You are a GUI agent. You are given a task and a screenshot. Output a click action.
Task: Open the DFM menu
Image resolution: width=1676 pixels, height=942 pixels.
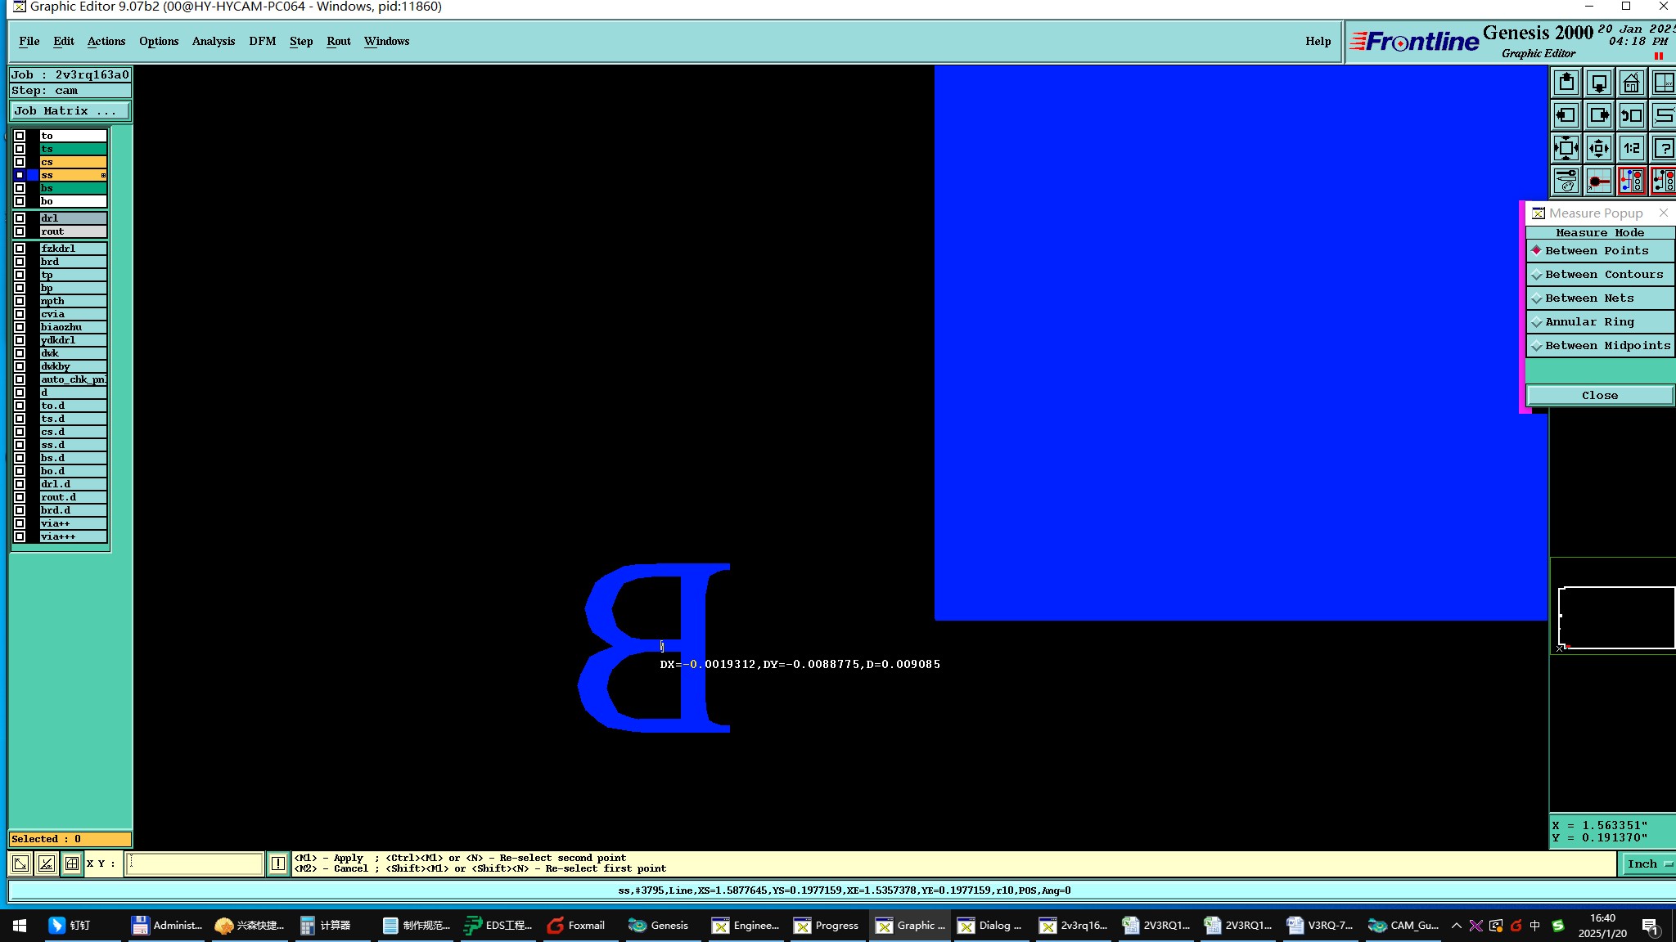[262, 41]
